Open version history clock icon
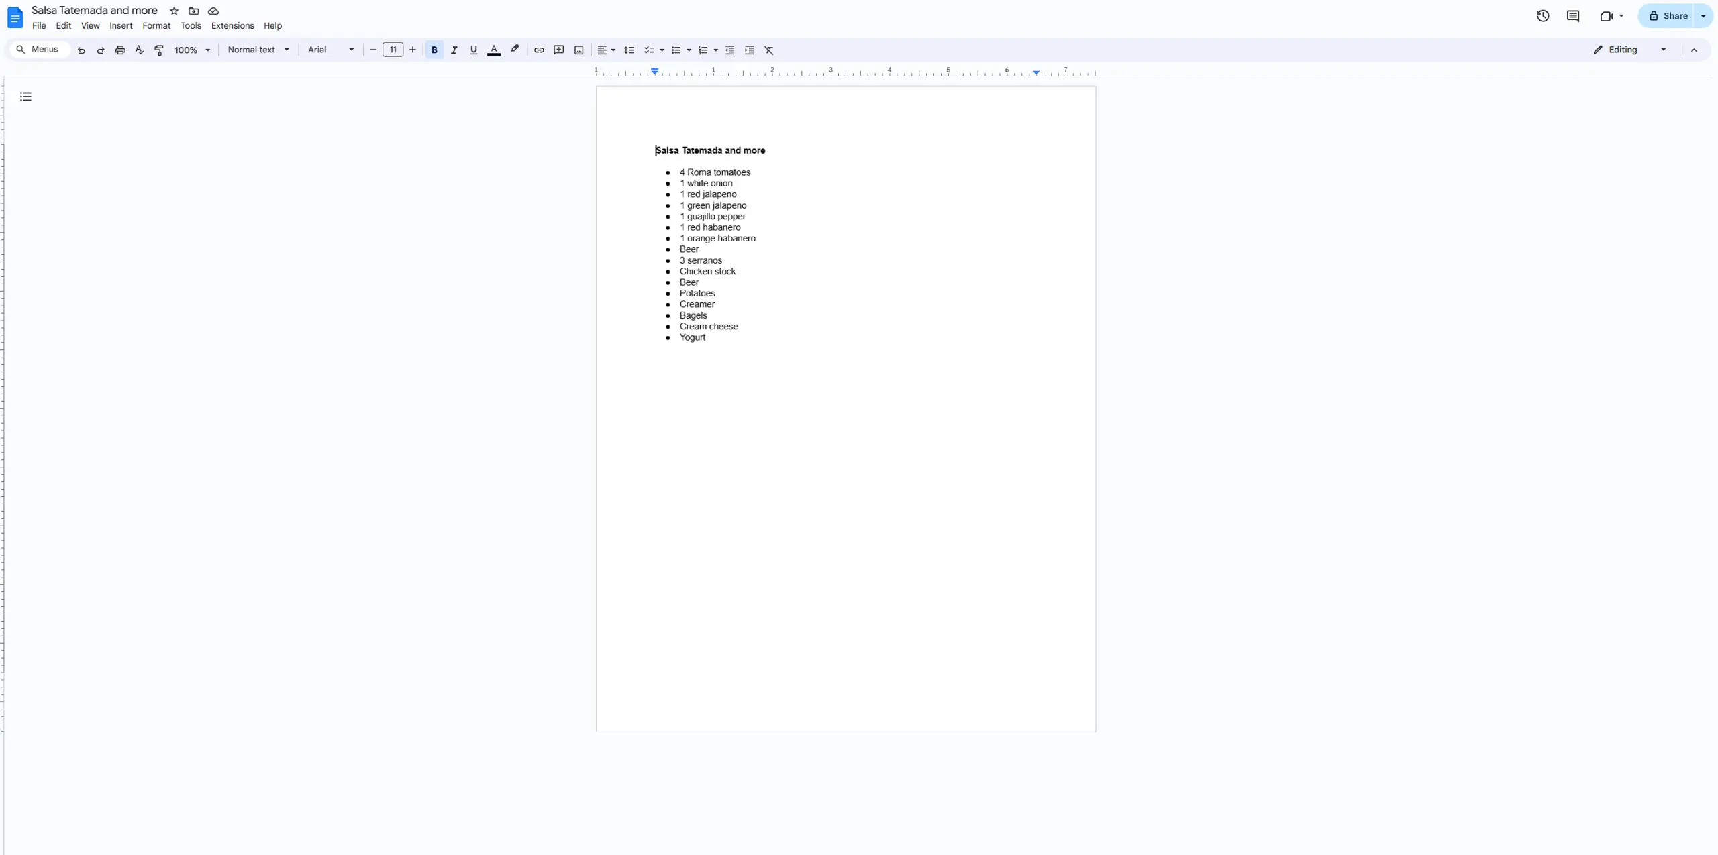This screenshot has width=1718, height=855. [x=1542, y=16]
